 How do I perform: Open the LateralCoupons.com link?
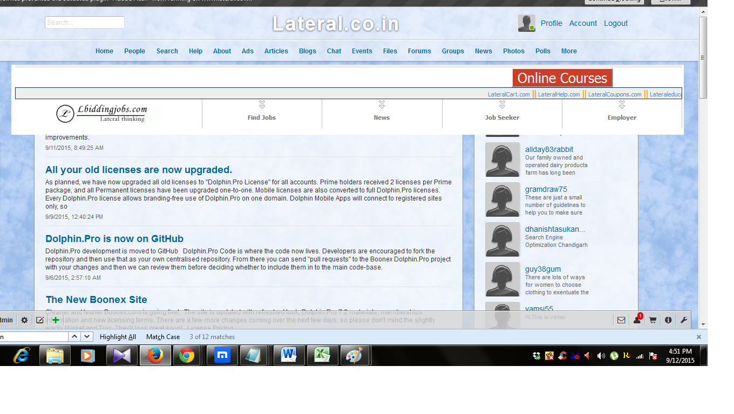pos(615,94)
